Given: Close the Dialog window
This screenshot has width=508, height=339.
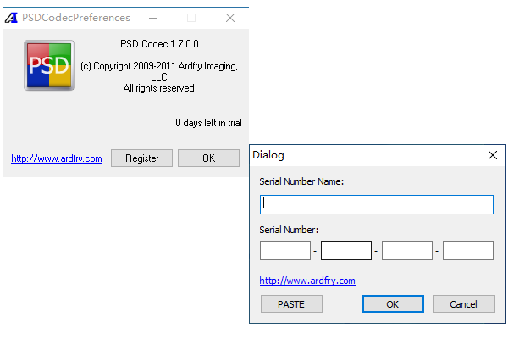Looking at the screenshot, I should coord(493,155).
